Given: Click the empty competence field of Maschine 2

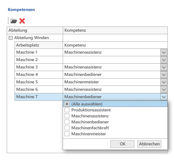Looking at the screenshot, I should click(112, 60).
